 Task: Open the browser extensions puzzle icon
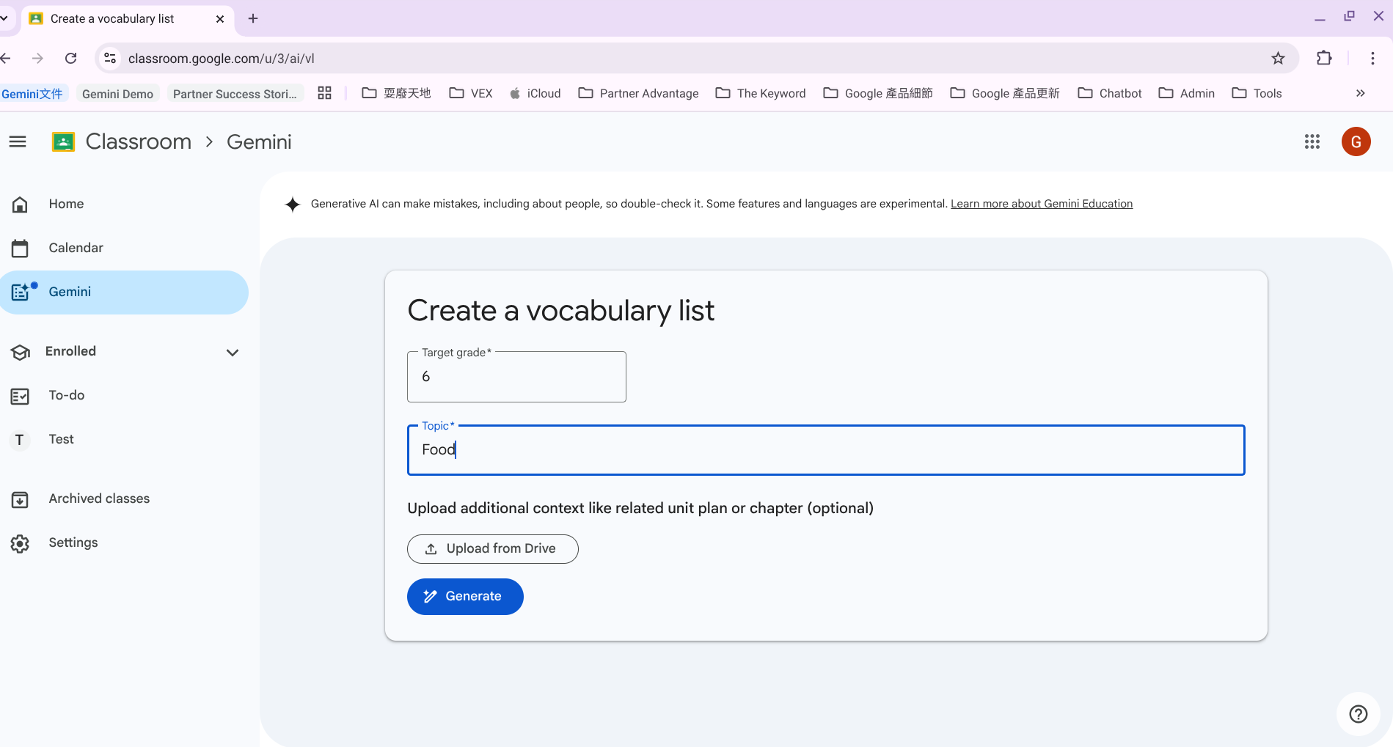(x=1324, y=59)
